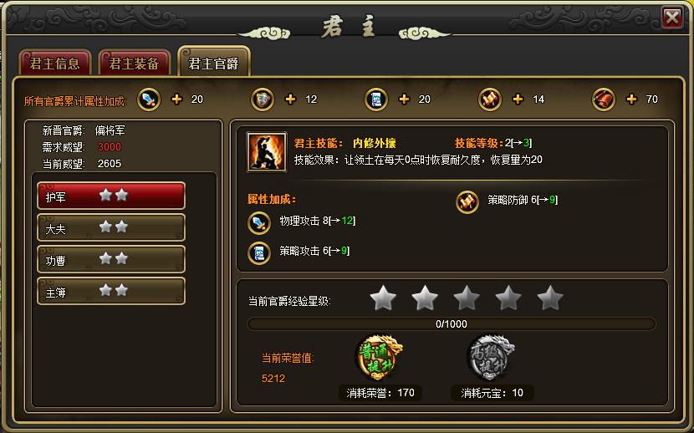Click the blue scroll strategy attack icon in top bar

point(376,99)
